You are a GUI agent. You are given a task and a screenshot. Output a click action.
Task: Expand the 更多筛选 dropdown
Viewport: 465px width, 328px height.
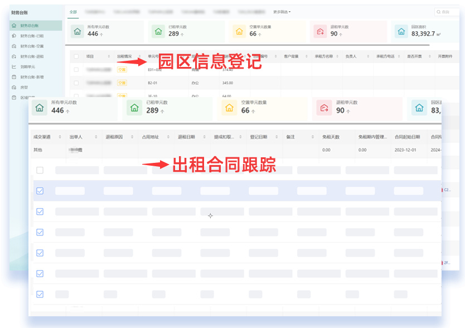coord(282,12)
